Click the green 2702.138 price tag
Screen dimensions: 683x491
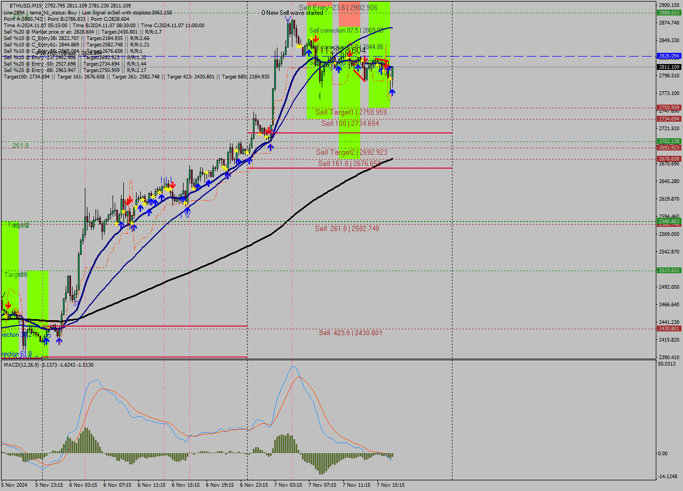[669, 141]
